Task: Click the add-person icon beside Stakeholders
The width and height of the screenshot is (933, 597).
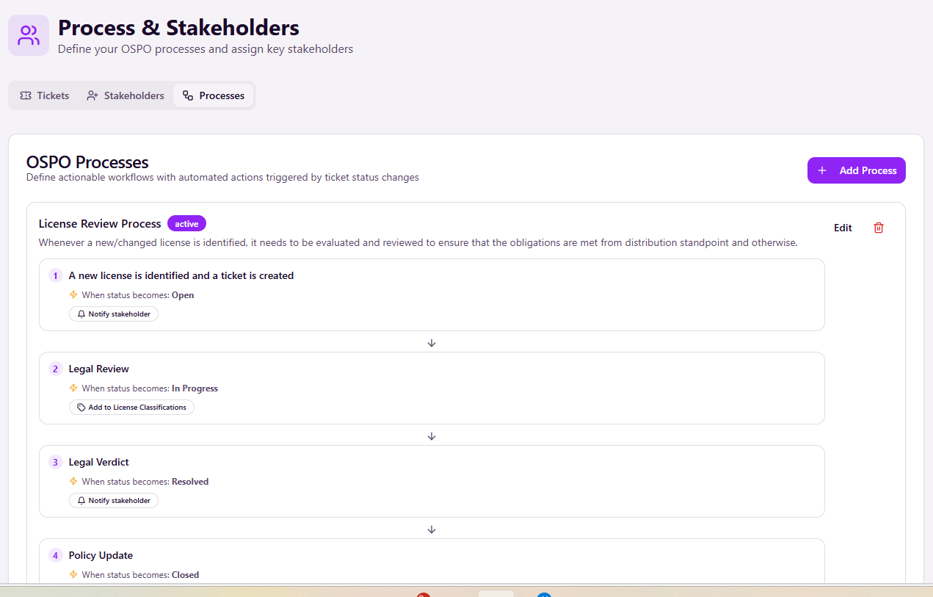Action: [92, 95]
